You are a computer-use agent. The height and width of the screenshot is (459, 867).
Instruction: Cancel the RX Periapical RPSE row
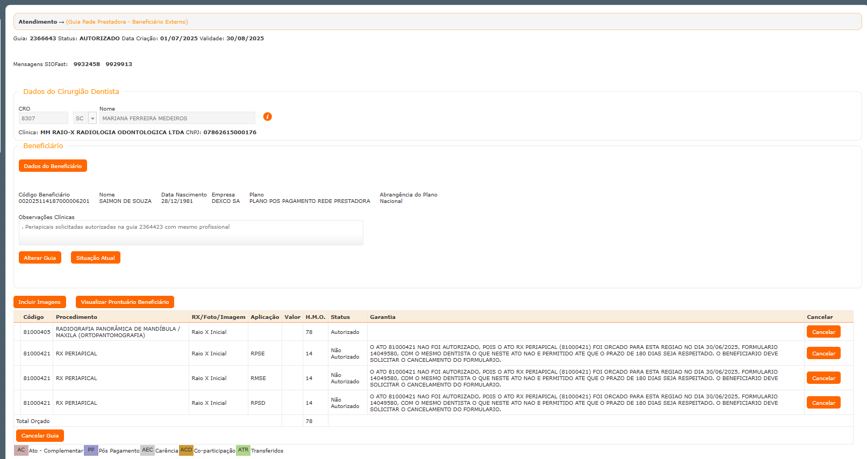coord(823,353)
